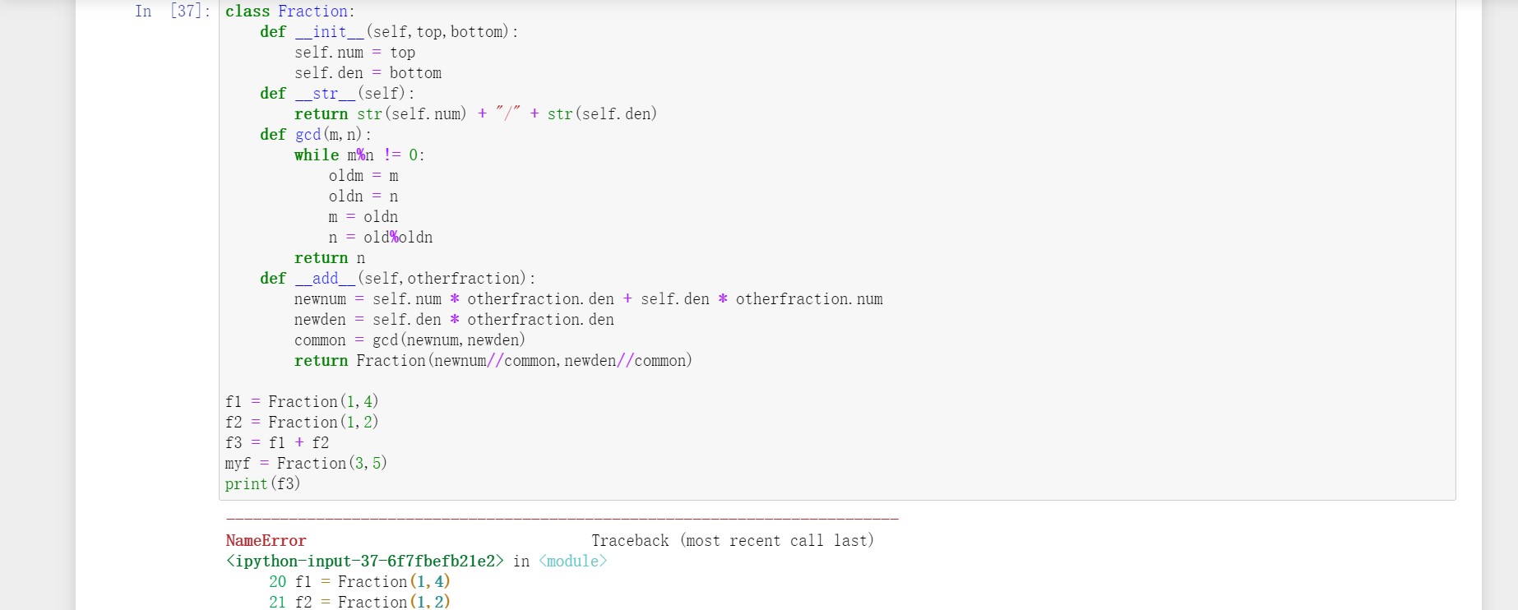
Task: Click the 'n = old%oldn' line
Action: pos(381,238)
